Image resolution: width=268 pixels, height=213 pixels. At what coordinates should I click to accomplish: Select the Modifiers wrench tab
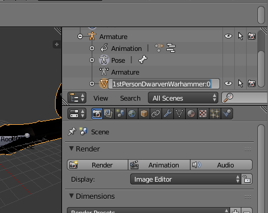pos(167,114)
